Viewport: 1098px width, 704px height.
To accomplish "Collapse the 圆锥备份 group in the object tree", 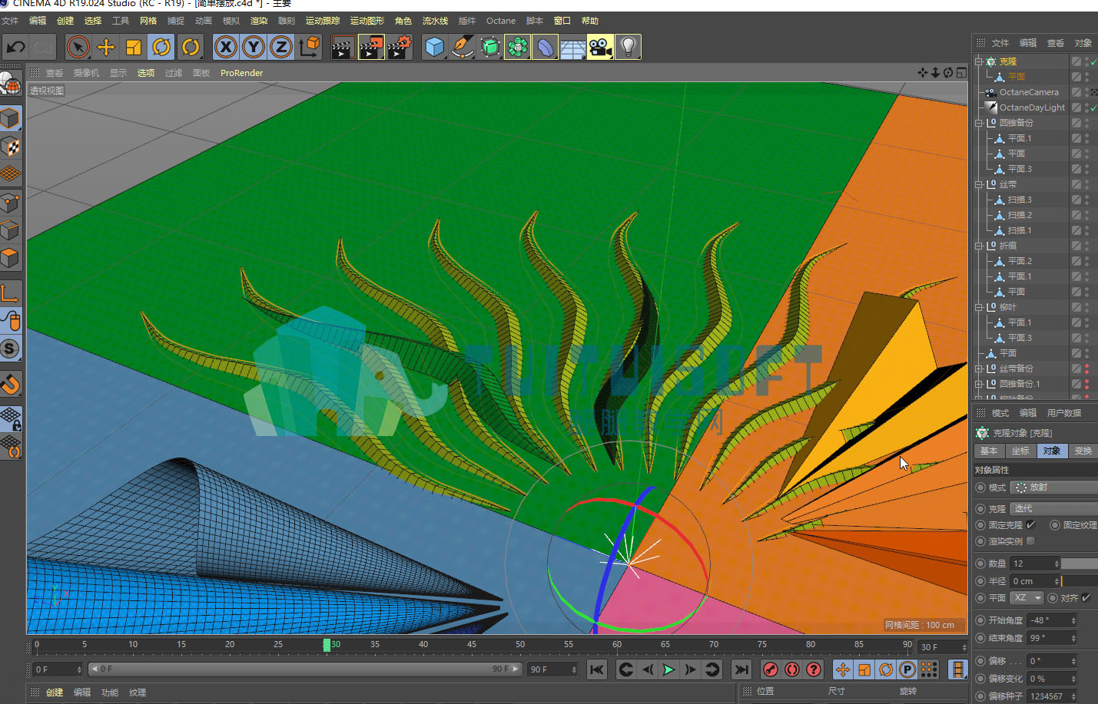I will pyautogui.click(x=979, y=123).
